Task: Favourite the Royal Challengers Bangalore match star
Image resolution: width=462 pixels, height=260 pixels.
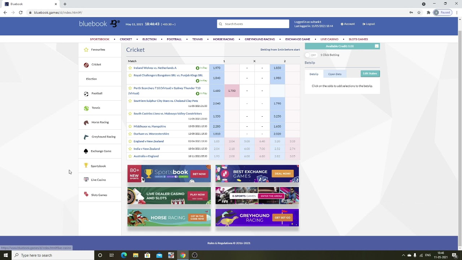Action: [130, 75]
